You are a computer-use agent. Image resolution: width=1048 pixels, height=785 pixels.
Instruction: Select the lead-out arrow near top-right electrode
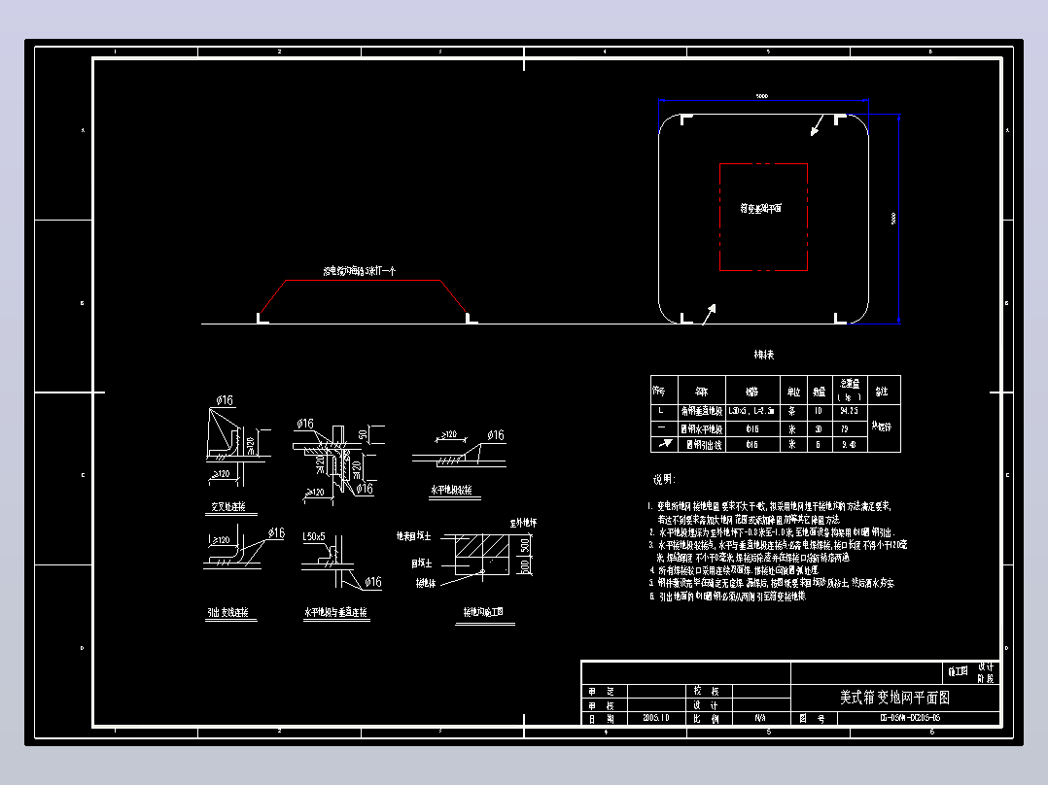coord(817,125)
